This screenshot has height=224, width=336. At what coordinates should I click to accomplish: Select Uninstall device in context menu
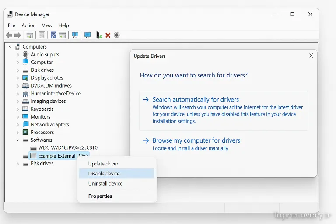[x=105, y=184]
